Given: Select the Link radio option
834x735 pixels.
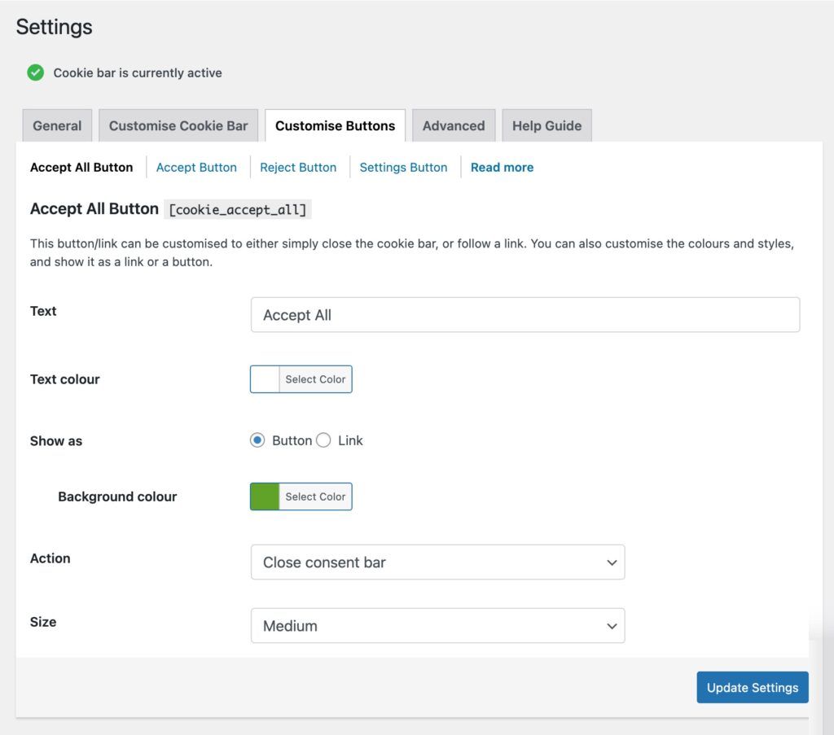Looking at the screenshot, I should [x=323, y=440].
